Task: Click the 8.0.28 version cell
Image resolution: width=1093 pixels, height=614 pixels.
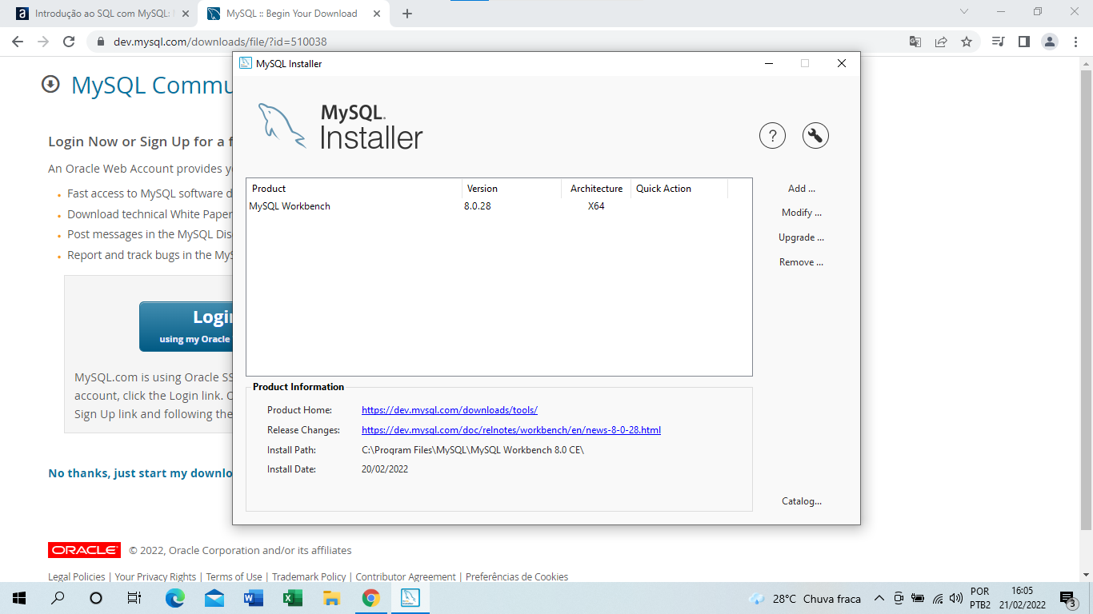Action: point(478,206)
